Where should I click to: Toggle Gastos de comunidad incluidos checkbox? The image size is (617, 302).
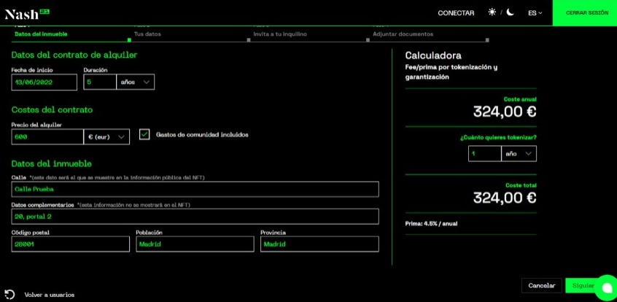tap(144, 134)
